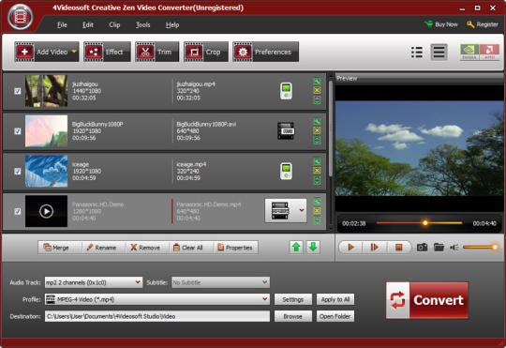Open the Clip menu
Screen dimensions: 506x348
114,25
